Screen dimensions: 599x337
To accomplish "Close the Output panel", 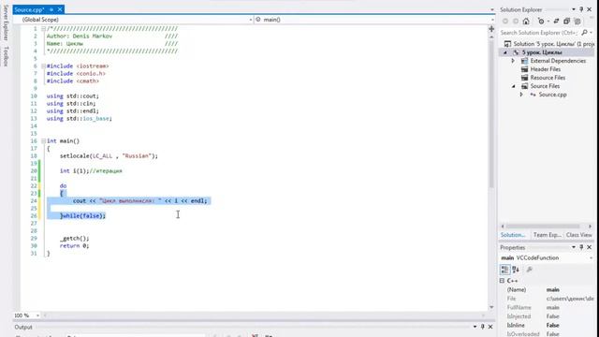I will (490, 327).
